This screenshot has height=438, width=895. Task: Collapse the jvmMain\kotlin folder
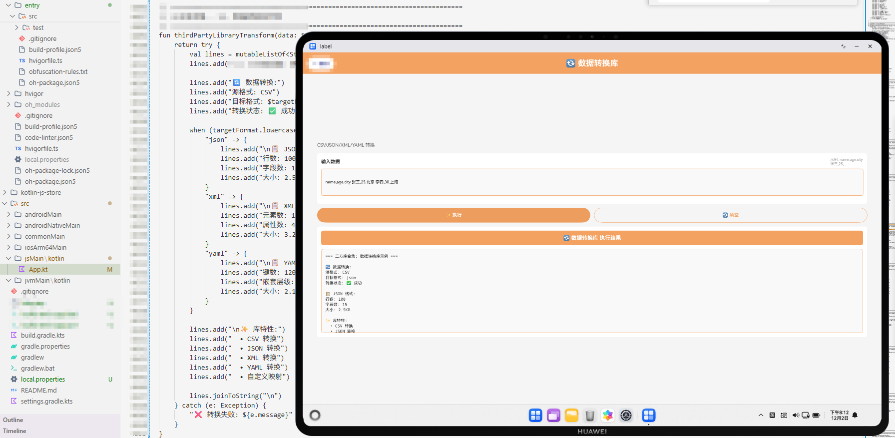pos(8,280)
